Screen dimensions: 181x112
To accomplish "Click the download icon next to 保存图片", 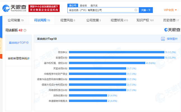I will point(163,39).
